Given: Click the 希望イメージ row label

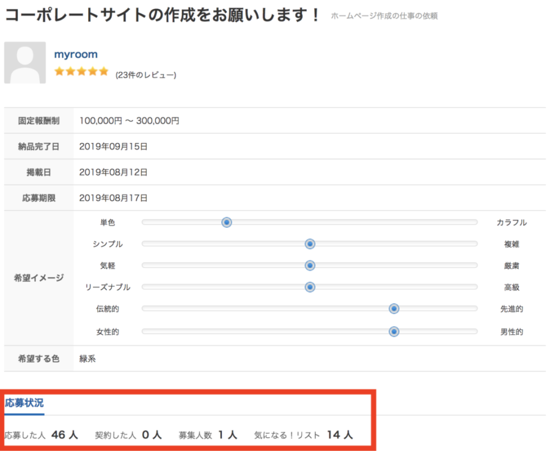Looking at the screenshot, I should pos(39,278).
